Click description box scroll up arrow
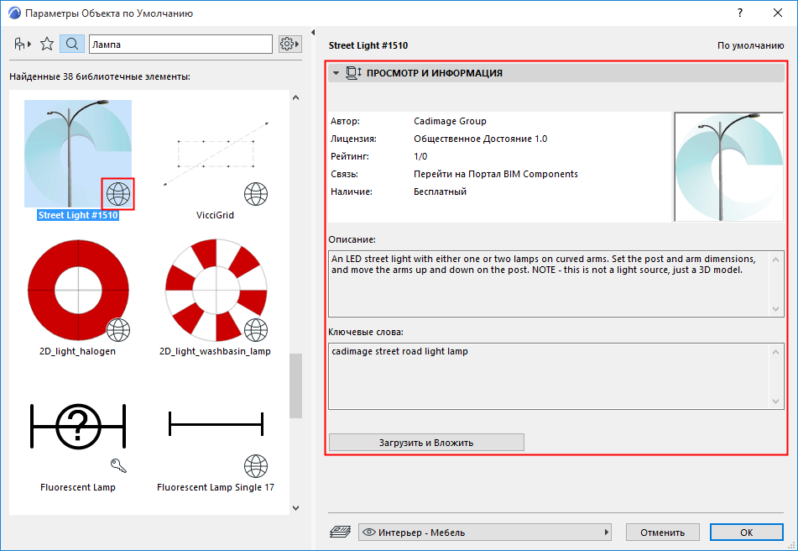The image size is (798, 551). tap(775, 260)
